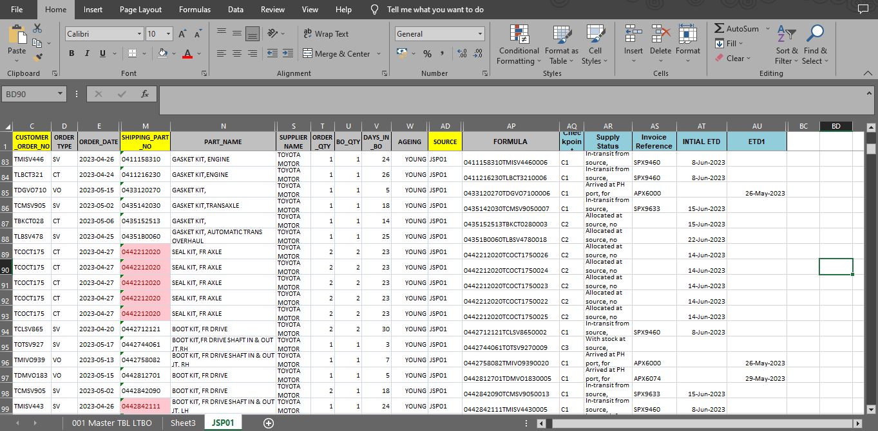The image size is (878, 431).
Task: Click the Increase Font Size icon
Action: tap(182, 34)
